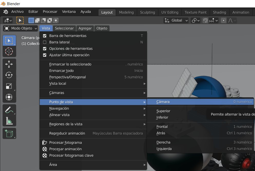Select the Add Cube tool

coord(9,134)
